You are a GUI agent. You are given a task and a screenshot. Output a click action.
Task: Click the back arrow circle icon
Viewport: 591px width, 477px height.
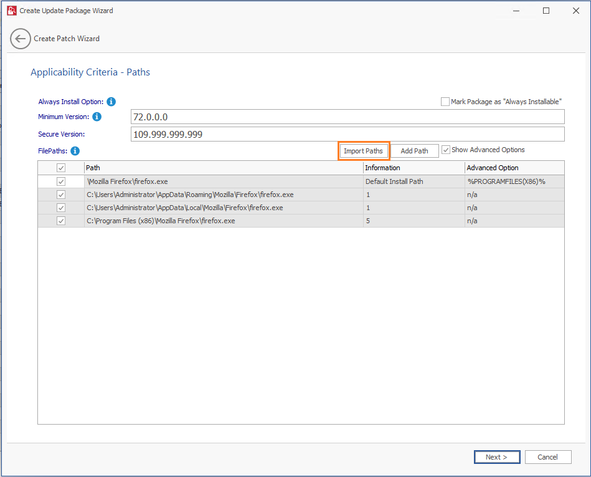pyautogui.click(x=21, y=39)
